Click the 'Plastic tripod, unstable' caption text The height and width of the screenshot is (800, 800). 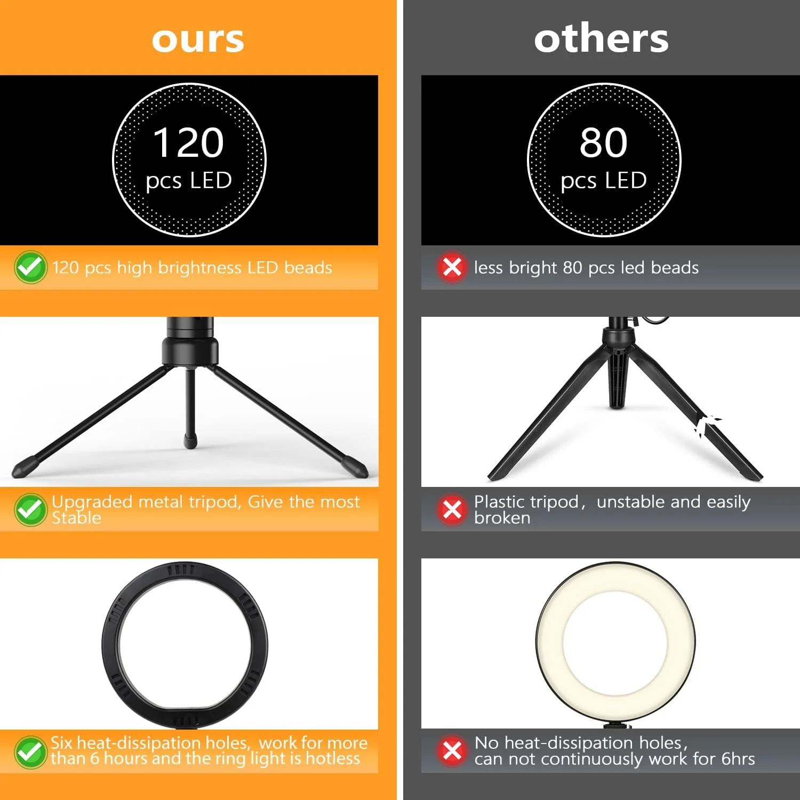click(612, 509)
